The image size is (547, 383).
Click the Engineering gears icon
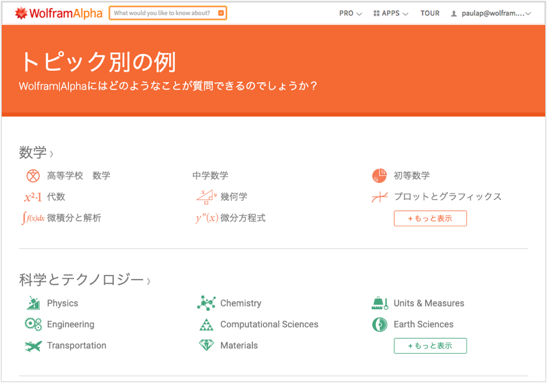click(x=33, y=324)
